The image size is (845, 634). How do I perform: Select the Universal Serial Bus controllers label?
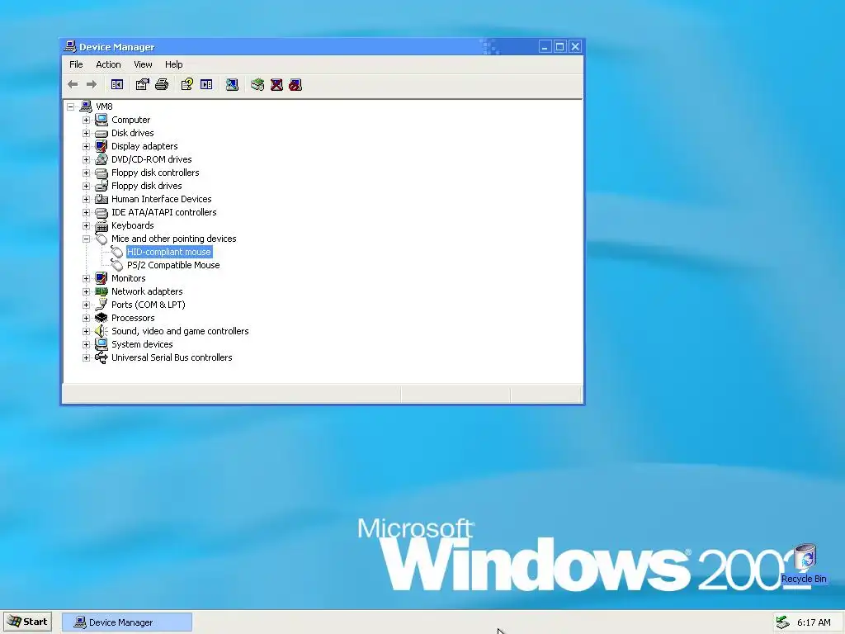(x=172, y=357)
